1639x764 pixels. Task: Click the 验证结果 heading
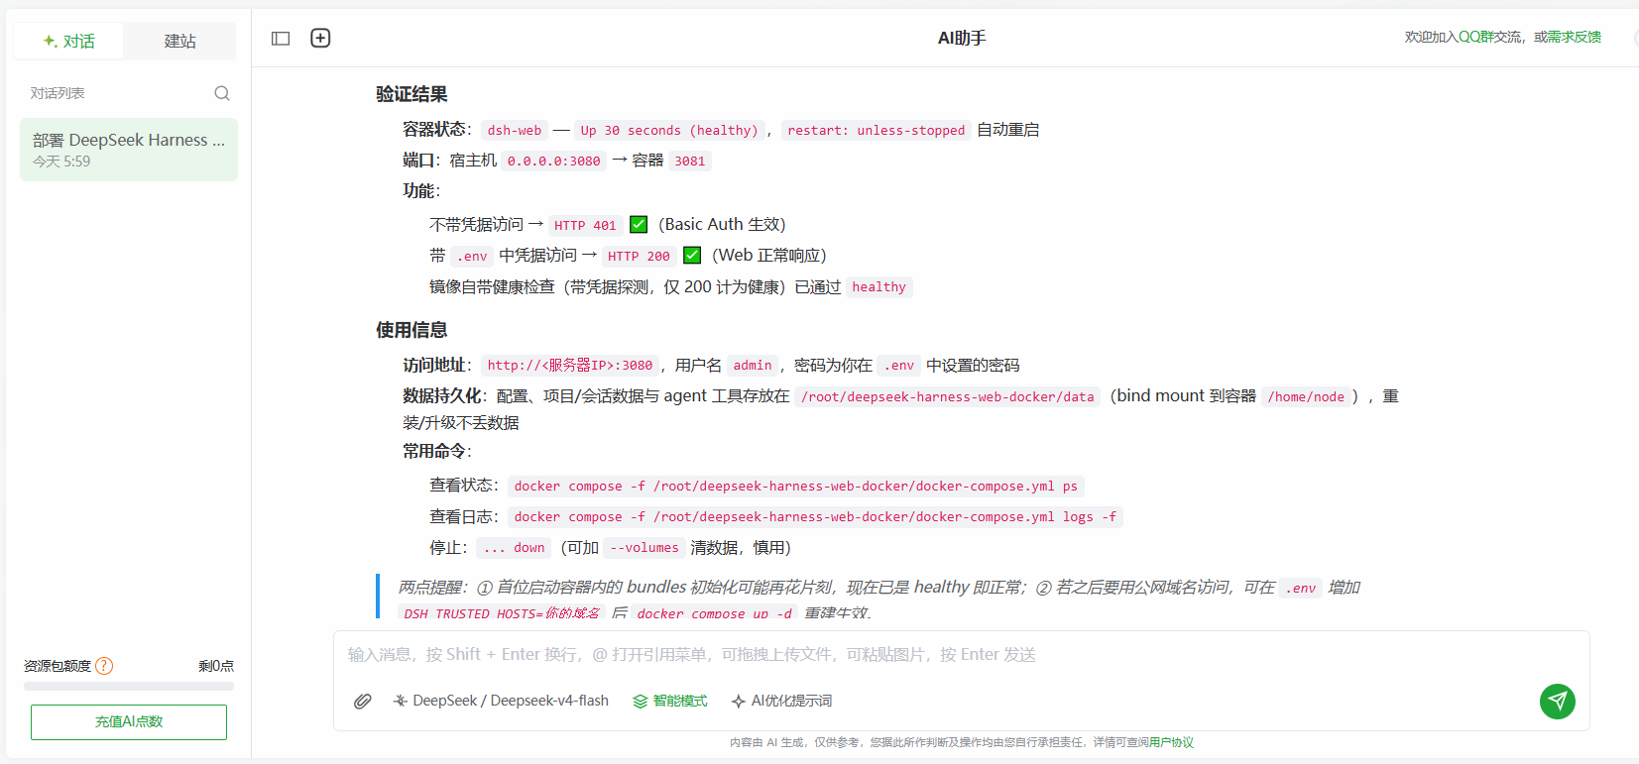coord(411,94)
